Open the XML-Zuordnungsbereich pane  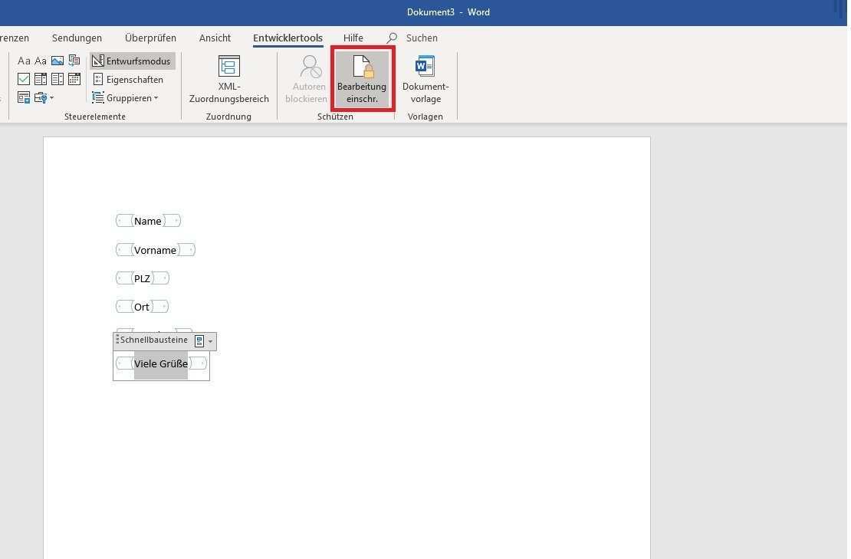[228, 80]
